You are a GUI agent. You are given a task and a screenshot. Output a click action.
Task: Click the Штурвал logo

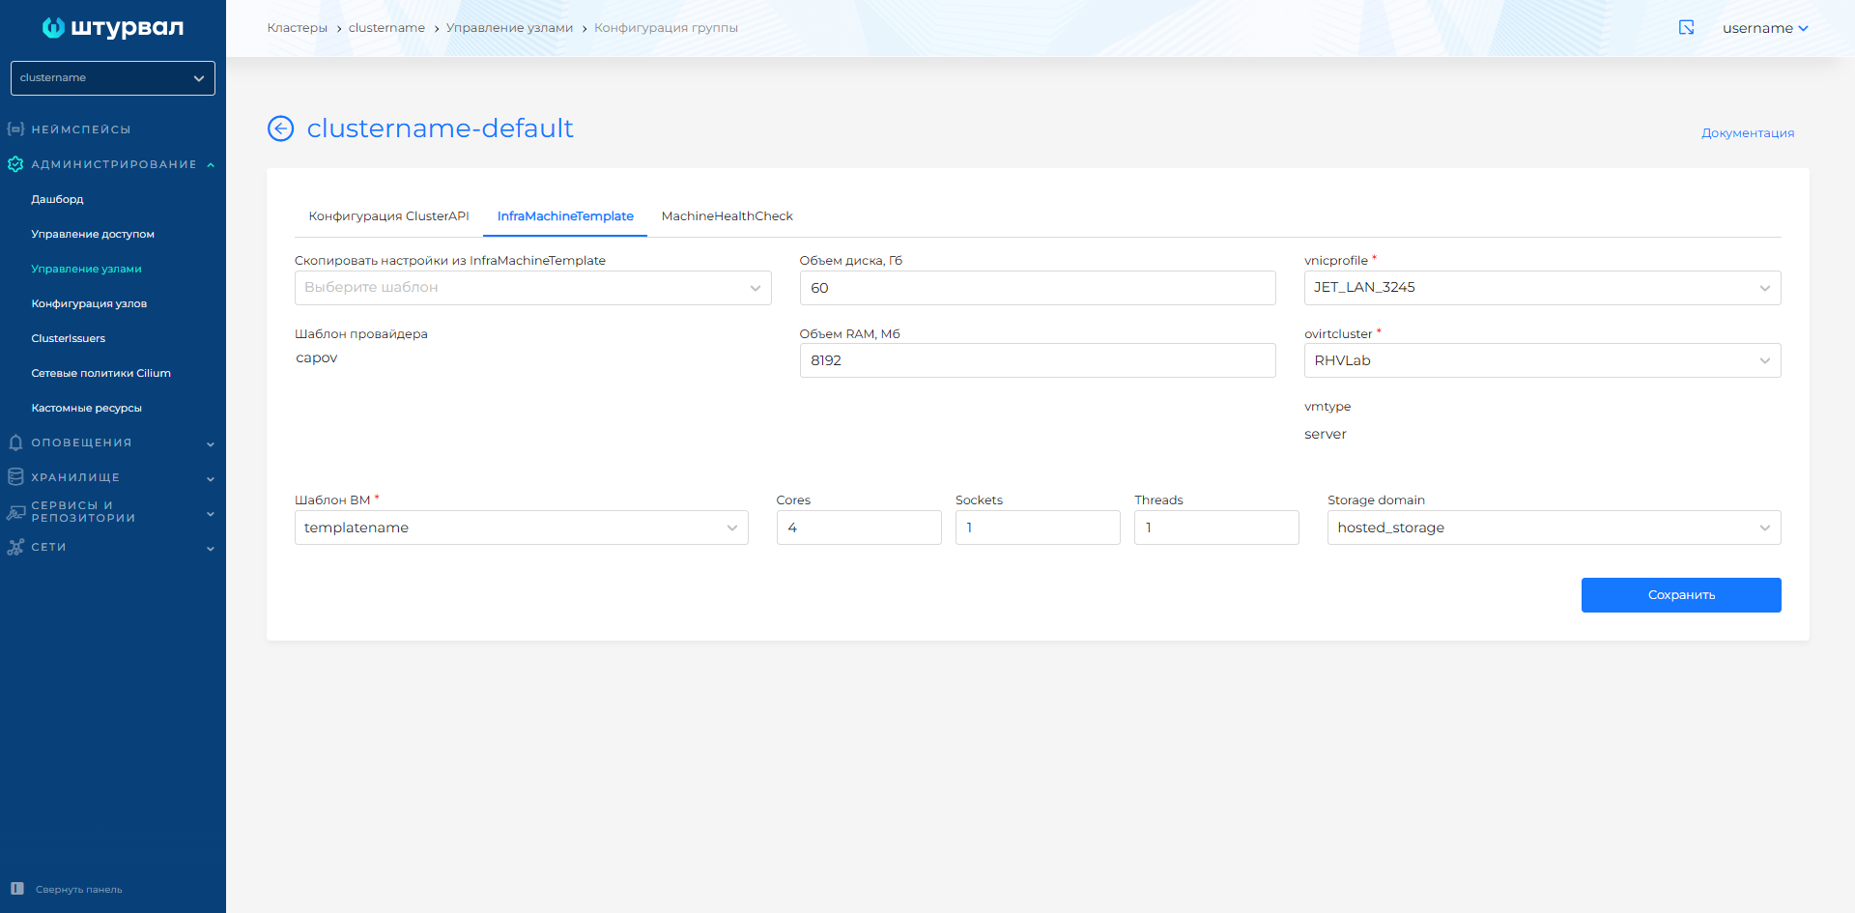pyautogui.click(x=113, y=27)
